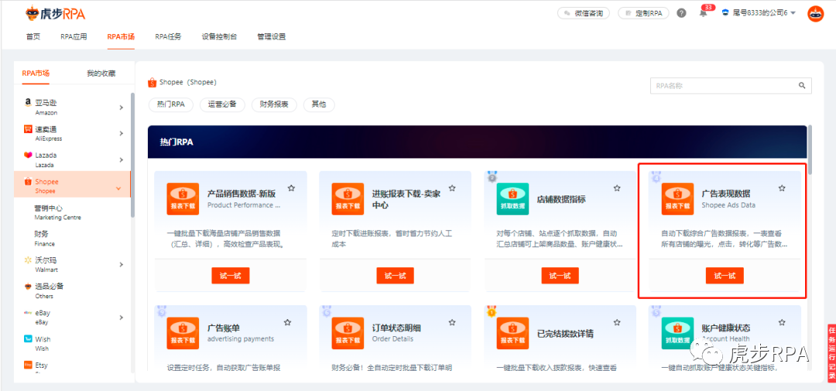This screenshot has height=391, width=836.
Task: Click the 微信咨询 button
Action: click(x=584, y=13)
